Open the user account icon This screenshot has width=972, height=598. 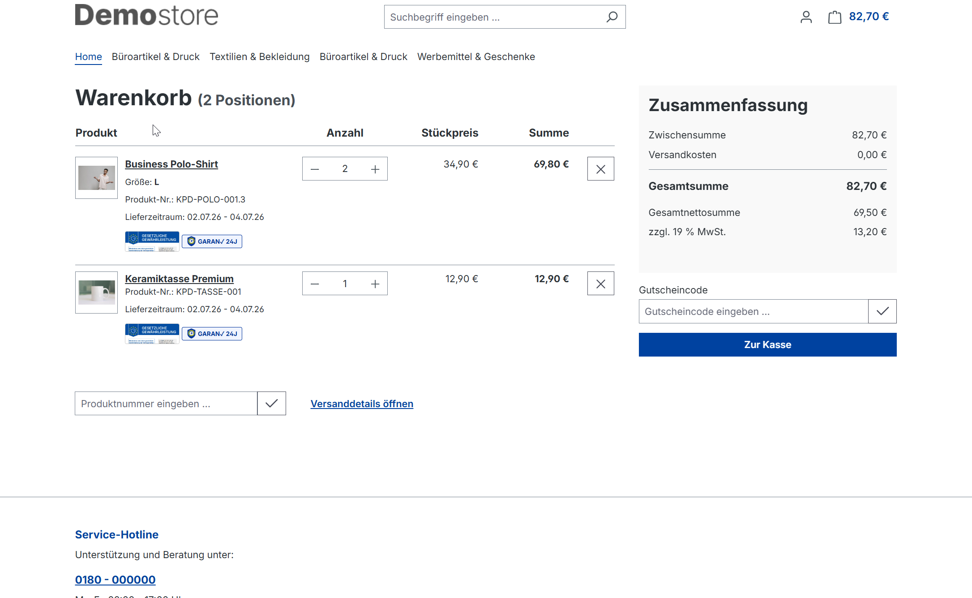click(x=806, y=17)
